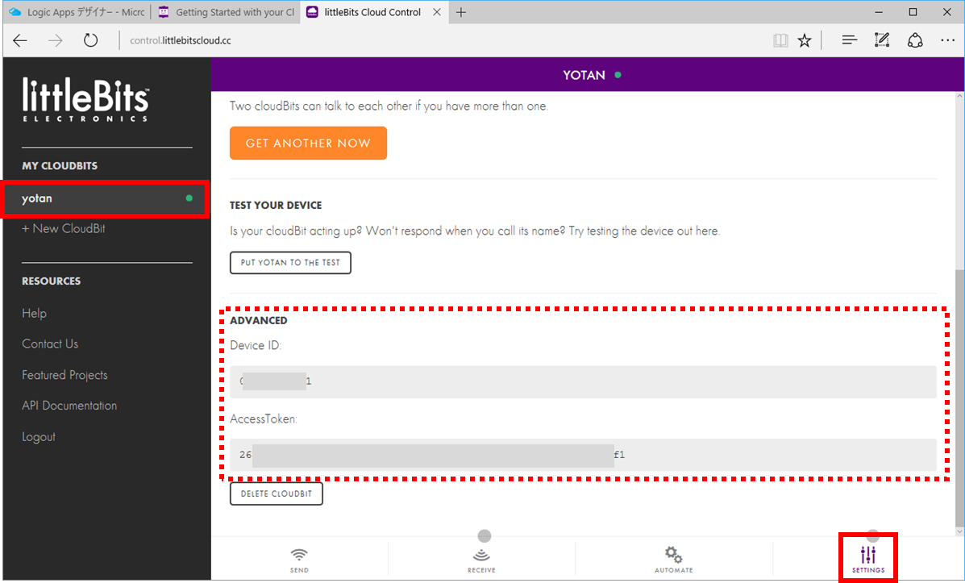Click the ADVANCED heading
Screen dimensions: 965x583
[x=259, y=320]
